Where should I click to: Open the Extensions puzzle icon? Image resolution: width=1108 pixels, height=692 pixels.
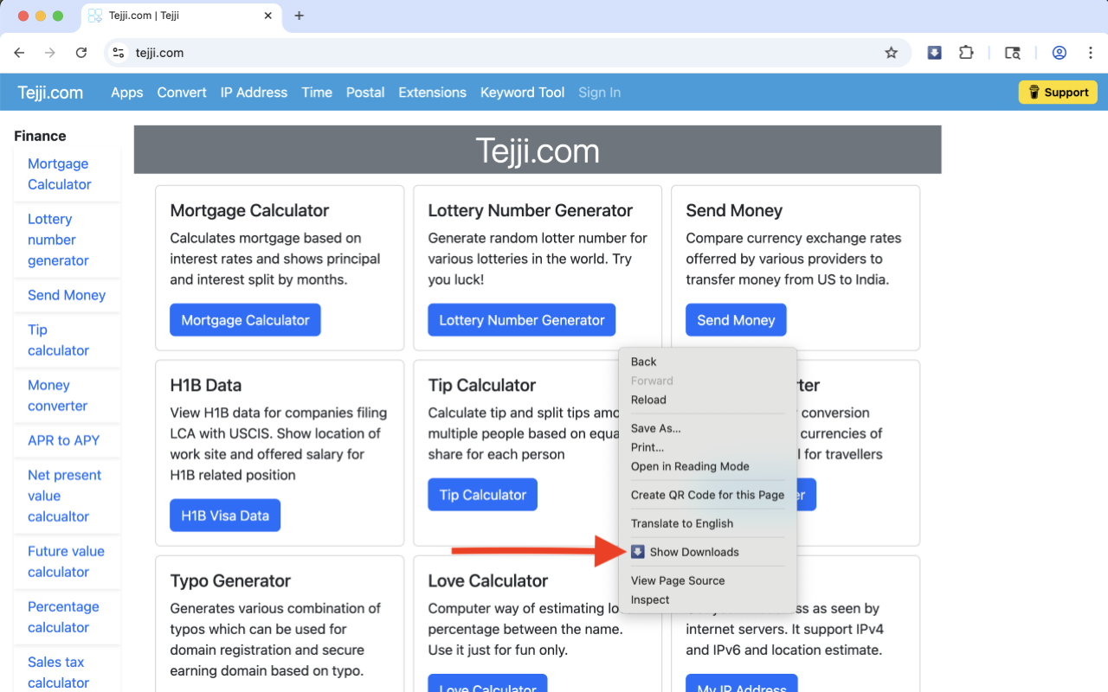pos(966,53)
